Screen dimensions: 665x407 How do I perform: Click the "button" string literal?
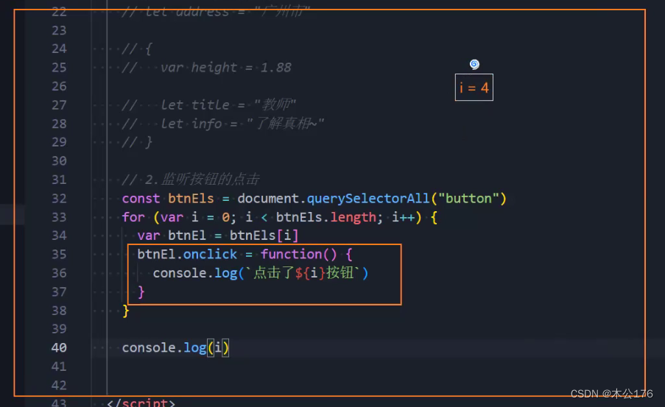[x=468, y=199]
